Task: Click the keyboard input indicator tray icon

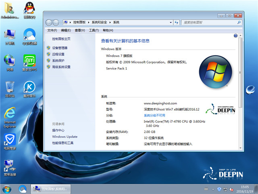Action: (206, 189)
